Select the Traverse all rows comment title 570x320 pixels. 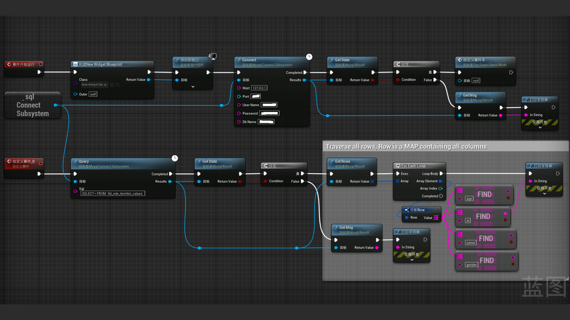point(406,147)
